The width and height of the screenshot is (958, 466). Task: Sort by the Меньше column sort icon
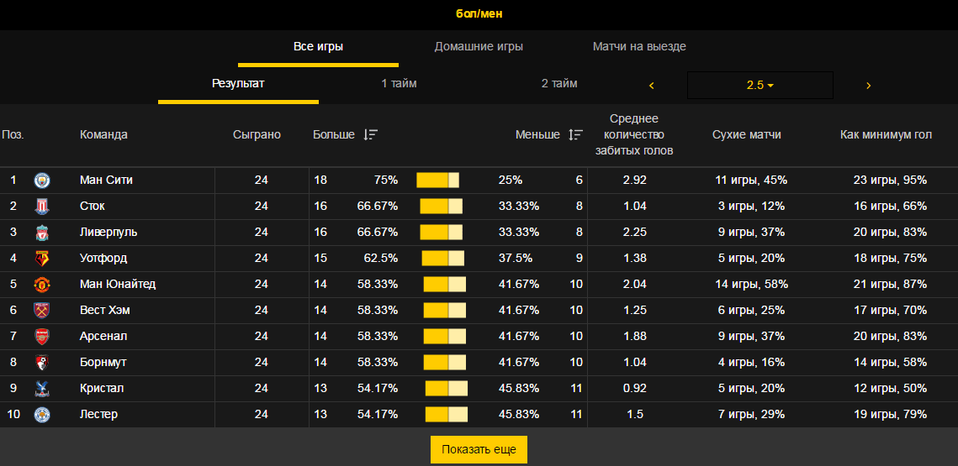click(575, 135)
